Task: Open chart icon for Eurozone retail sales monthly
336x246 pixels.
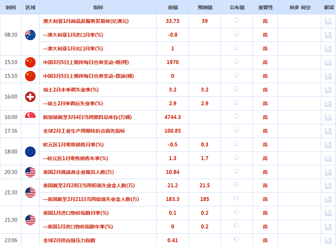Action: pyautogui.click(x=328, y=145)
